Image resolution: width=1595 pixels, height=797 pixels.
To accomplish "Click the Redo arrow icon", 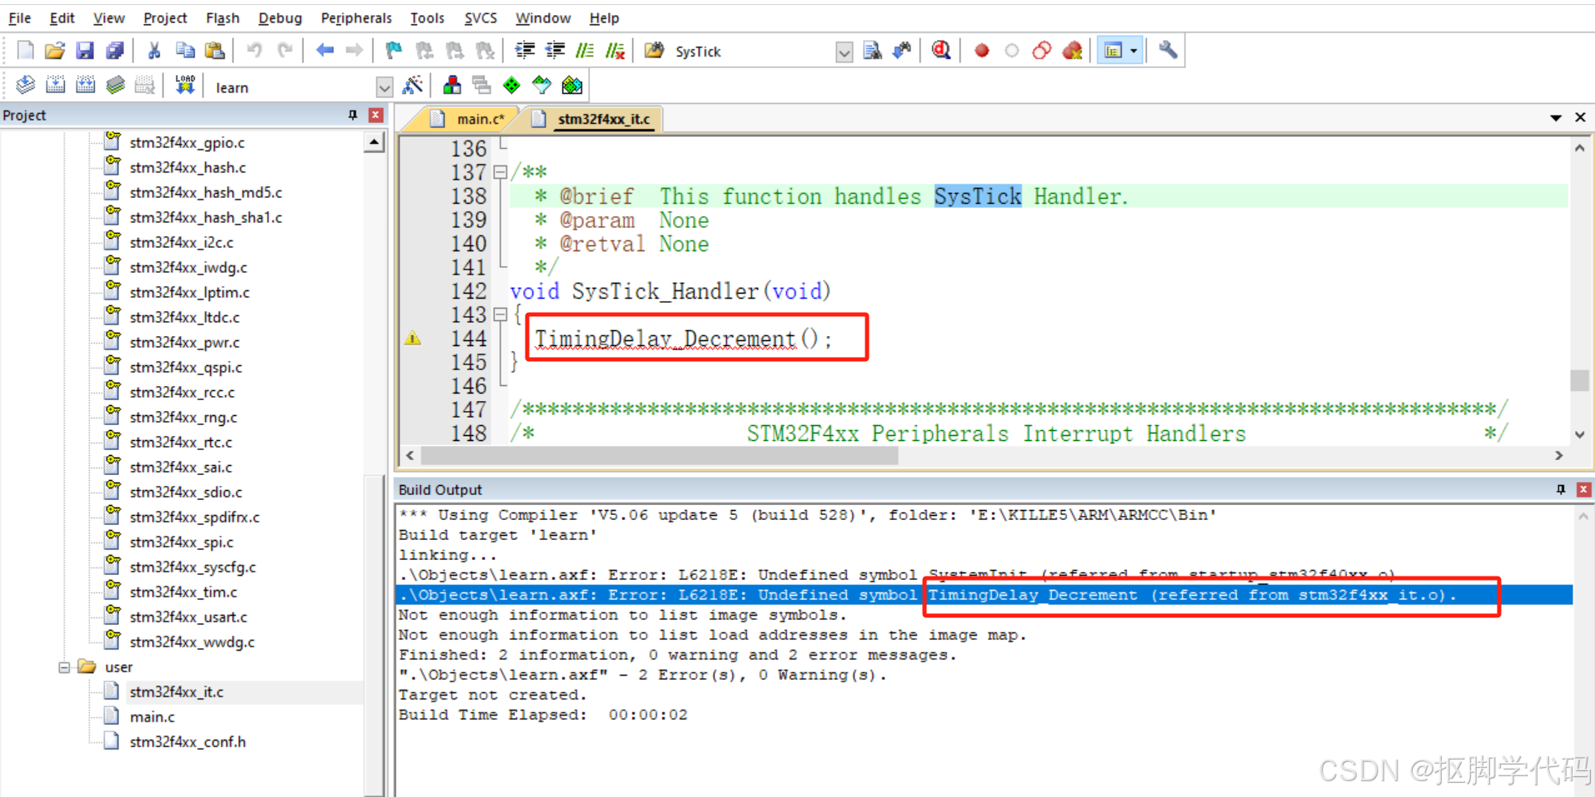I will pyautogui.click(x=284, y=51).
